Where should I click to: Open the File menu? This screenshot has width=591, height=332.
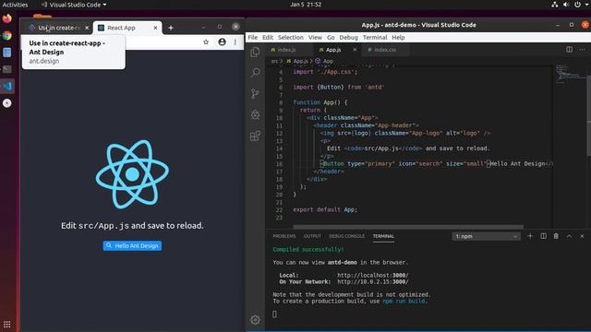tap(252, 37)
